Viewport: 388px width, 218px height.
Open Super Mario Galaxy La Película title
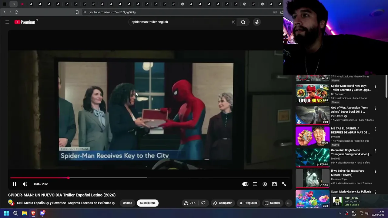click(351, 192)
